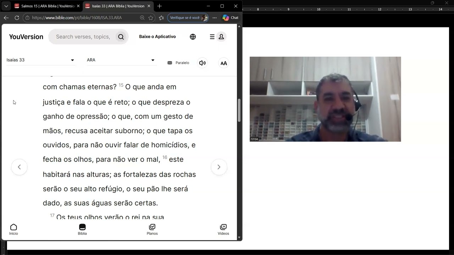
Task: Open Planos in bottom navigation
Action: click(x=152, y=229)
